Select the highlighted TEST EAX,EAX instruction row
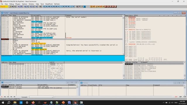 click(62, 39)
